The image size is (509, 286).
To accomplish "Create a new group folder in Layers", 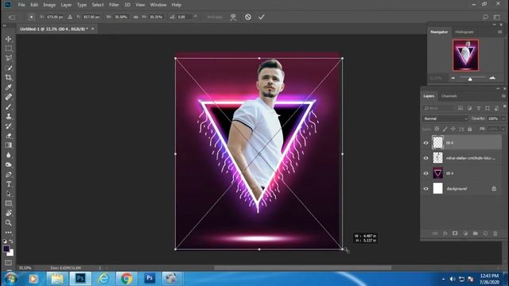I will pyautogui.click(x=476, y=234).
